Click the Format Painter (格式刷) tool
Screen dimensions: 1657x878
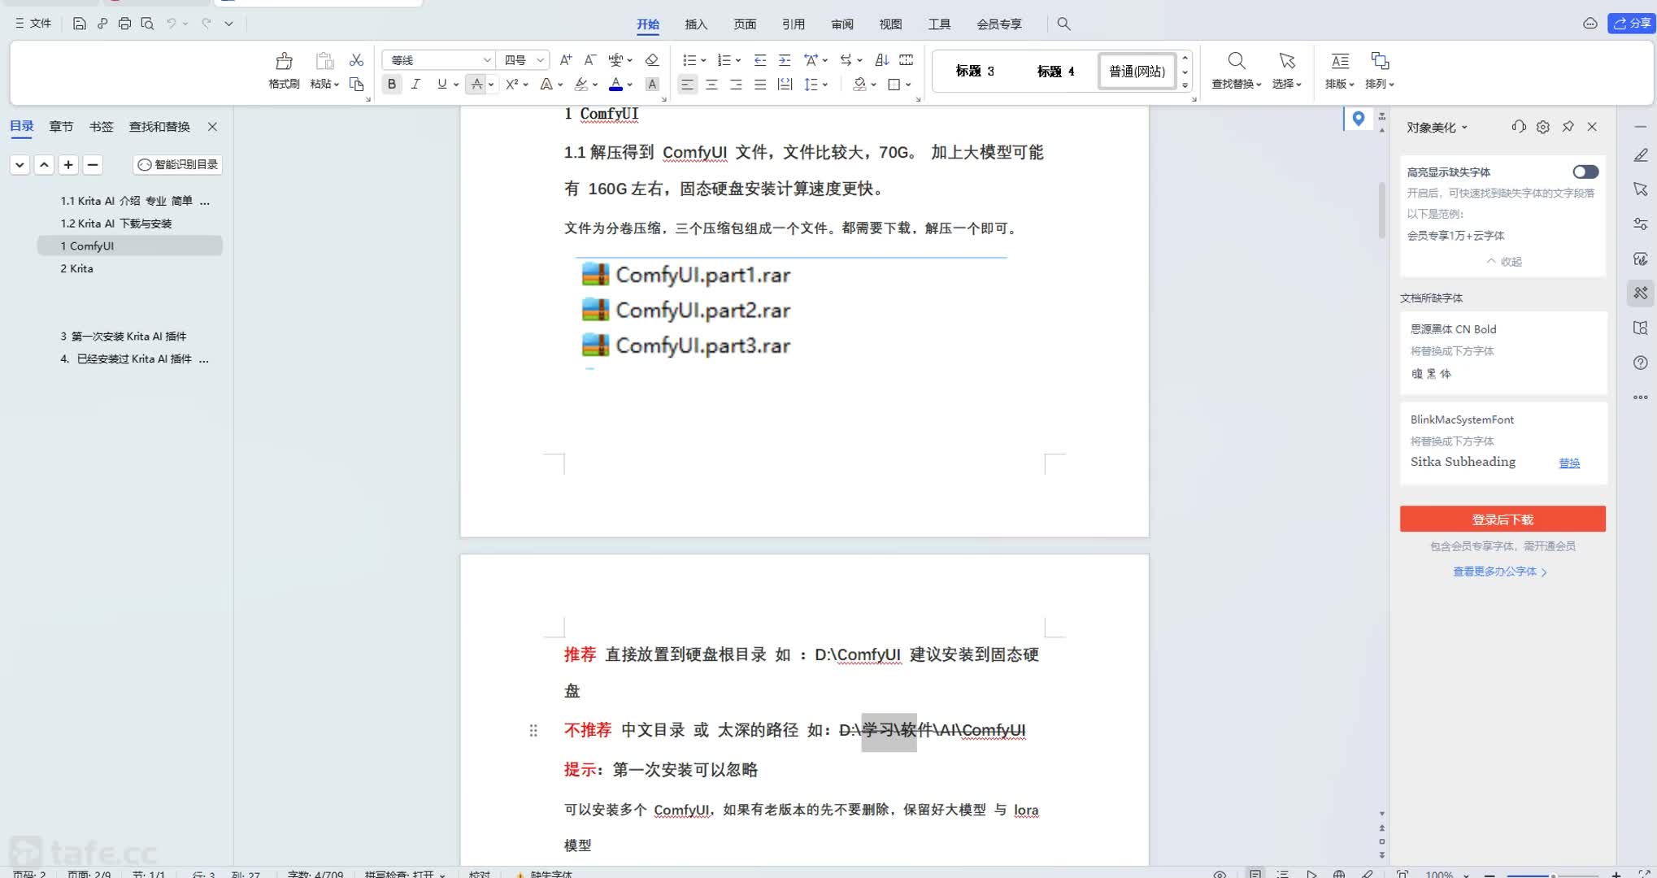coord(284,70)
